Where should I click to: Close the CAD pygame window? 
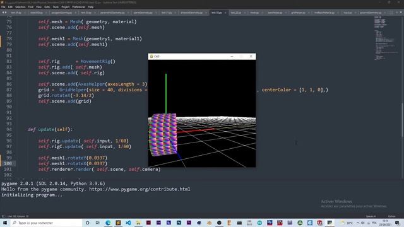(251, 56)
